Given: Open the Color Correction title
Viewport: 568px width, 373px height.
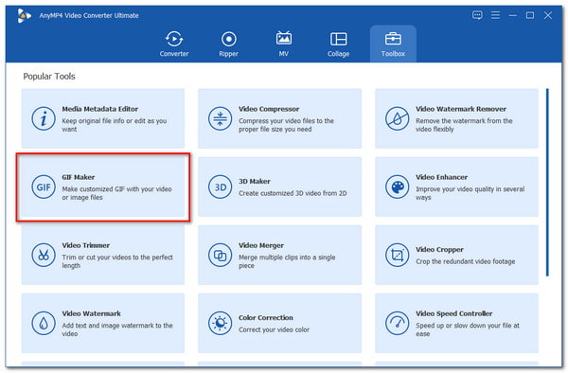Looking at the screenshot, I should [x=265, y=317].
